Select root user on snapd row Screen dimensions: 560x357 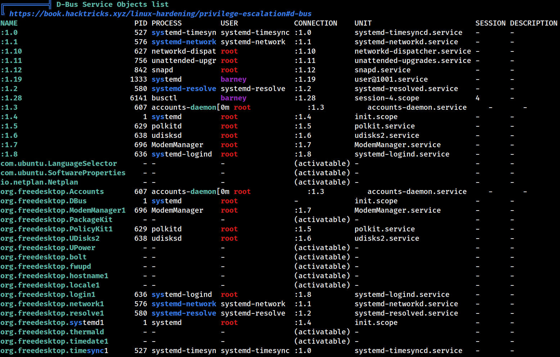(229, 70)
